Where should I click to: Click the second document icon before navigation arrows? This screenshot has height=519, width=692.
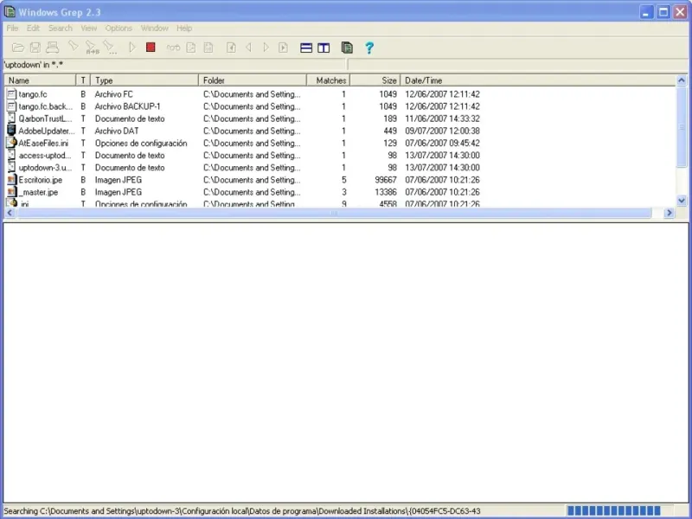208,48
